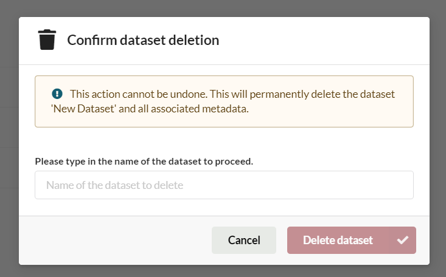Click the gray footer area left of Cancel
The image size is (446, 277).
[x=116, y=240]
